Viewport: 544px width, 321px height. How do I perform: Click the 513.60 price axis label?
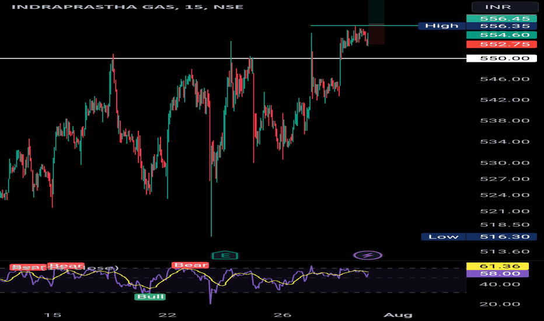(x=504, y=251)
